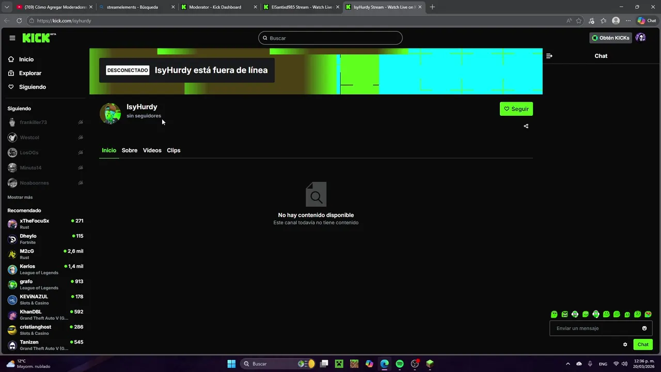The height and width of the screenshot is (372, 661).
Task: Open the Favorites list icon
Action: tap(603, 21)
